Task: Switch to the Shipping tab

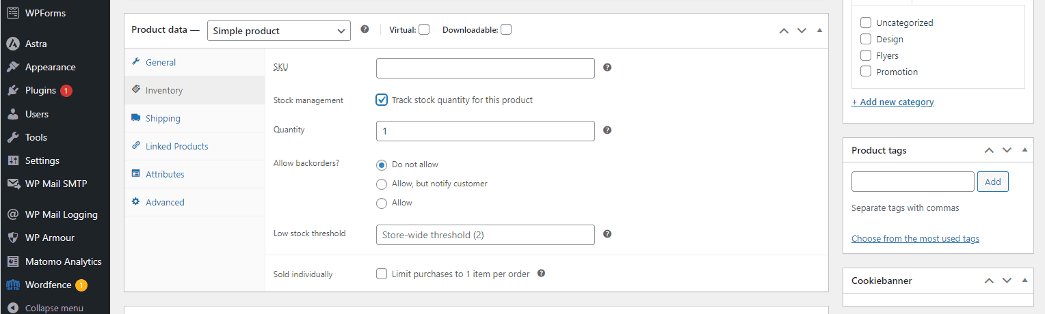Action: pyautogui.click(x=163, y=118)
